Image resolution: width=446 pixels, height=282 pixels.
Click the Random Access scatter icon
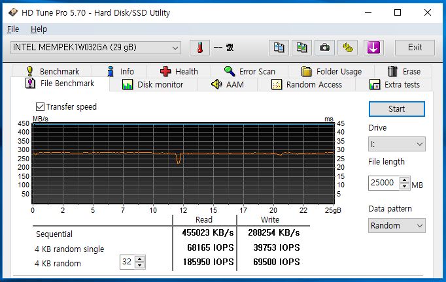[x=277, y=85]
